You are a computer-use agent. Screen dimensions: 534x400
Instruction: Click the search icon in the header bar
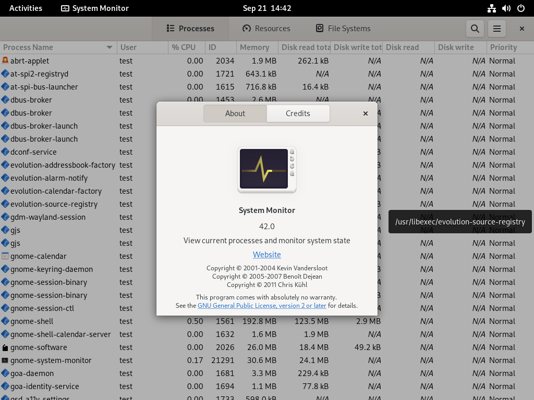tap(475, 29)
